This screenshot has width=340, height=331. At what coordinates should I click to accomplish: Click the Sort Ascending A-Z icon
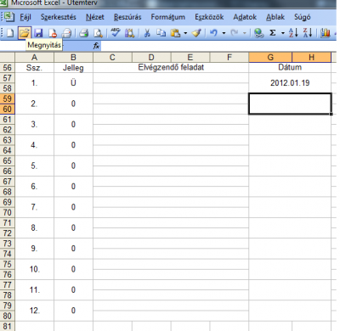(x=293, y=33)
